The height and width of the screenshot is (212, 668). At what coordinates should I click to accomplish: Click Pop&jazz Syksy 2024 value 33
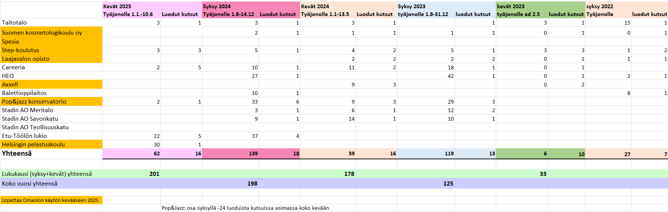230,101
